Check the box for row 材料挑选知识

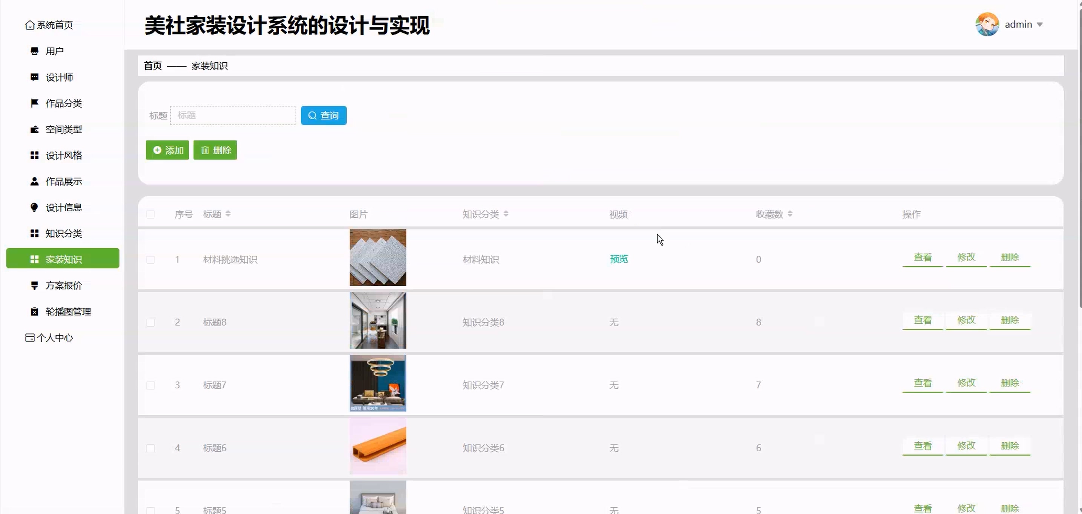pos(151,260)
